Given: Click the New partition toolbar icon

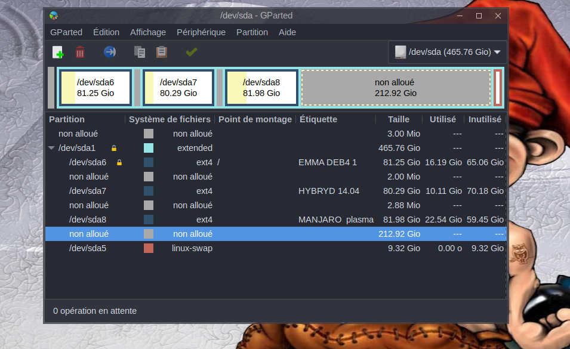Looking at the screenshot, I should point(58,52).
